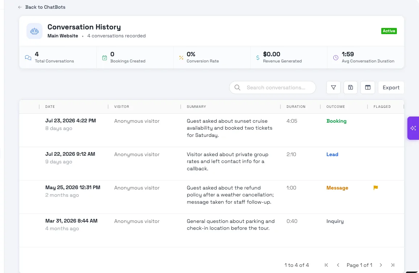Click the 2:10 duration value
The image size is (419, 273).
click(291, 155)
